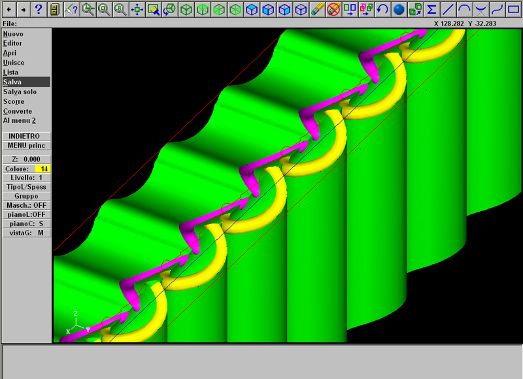
Task: Open the TipoL/Spess line type setting
Action: pyautogui.click(x=27, y=187)
